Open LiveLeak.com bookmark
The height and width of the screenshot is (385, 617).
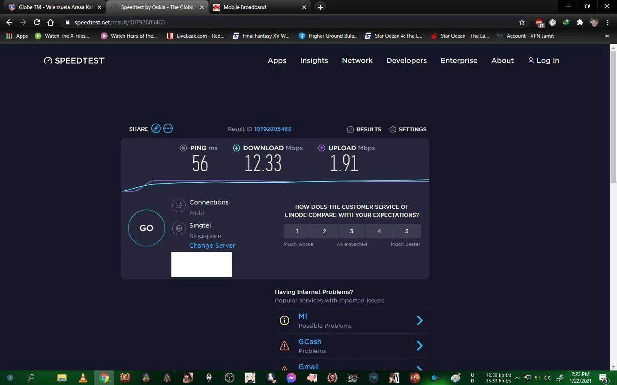coord(195,36)
